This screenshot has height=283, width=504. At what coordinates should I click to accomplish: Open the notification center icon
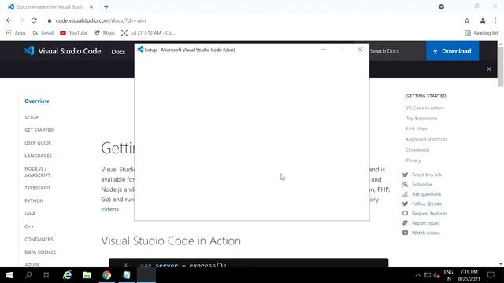pyautogui.click(x=491, y=275)
